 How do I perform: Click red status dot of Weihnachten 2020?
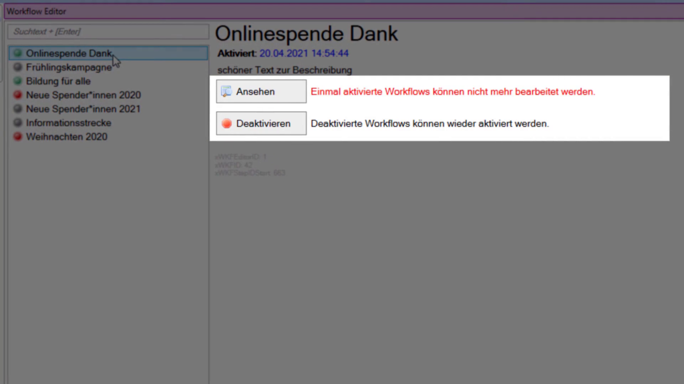tap(17, 137)
